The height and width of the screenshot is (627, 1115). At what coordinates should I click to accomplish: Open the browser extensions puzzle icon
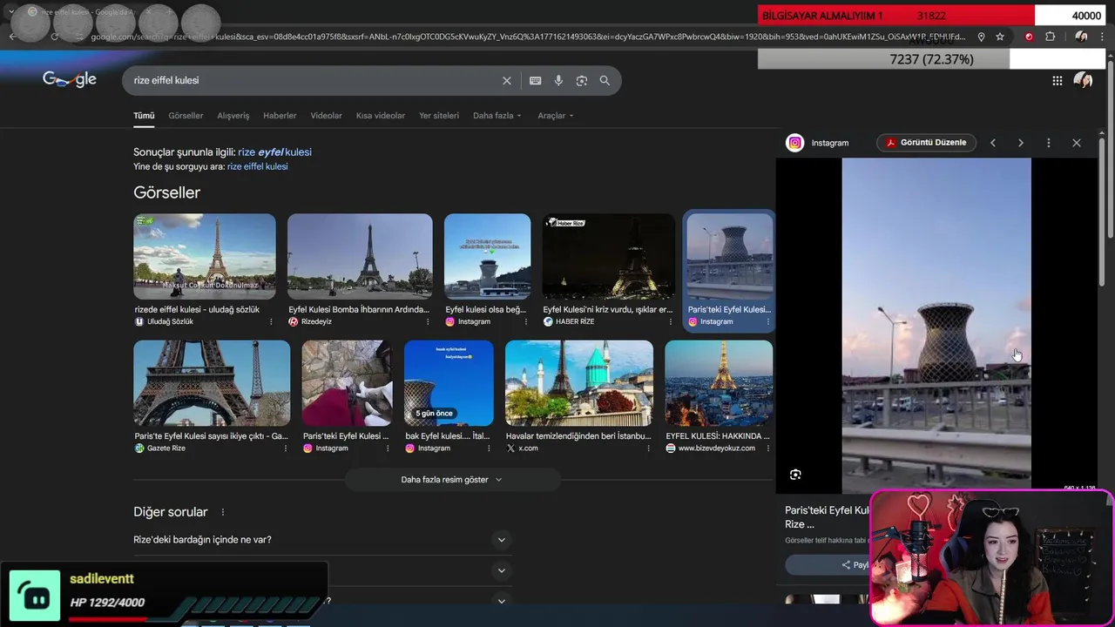coord(1050,37)
